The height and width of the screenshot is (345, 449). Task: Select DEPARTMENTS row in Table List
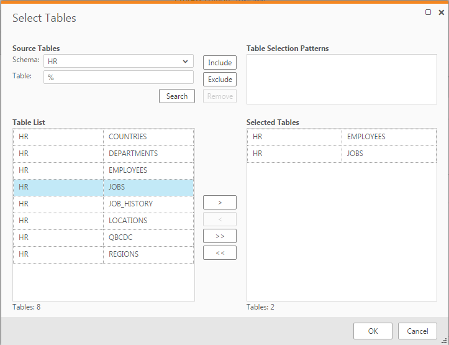tap(133, 154)
